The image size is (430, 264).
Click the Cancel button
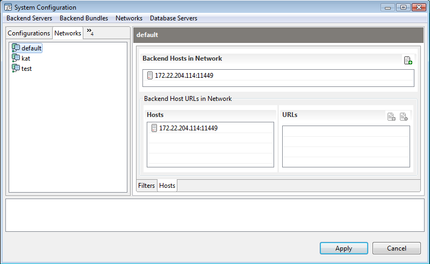click(397, 248)
